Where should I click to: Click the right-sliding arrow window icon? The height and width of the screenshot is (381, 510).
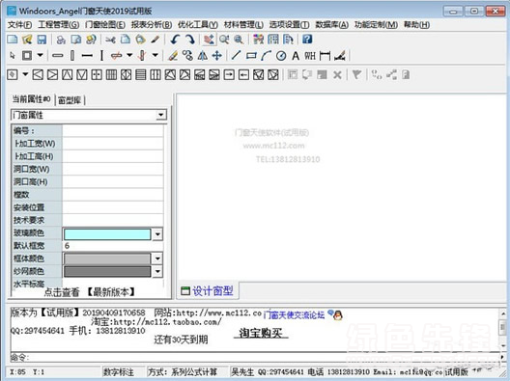pos(229,75)
